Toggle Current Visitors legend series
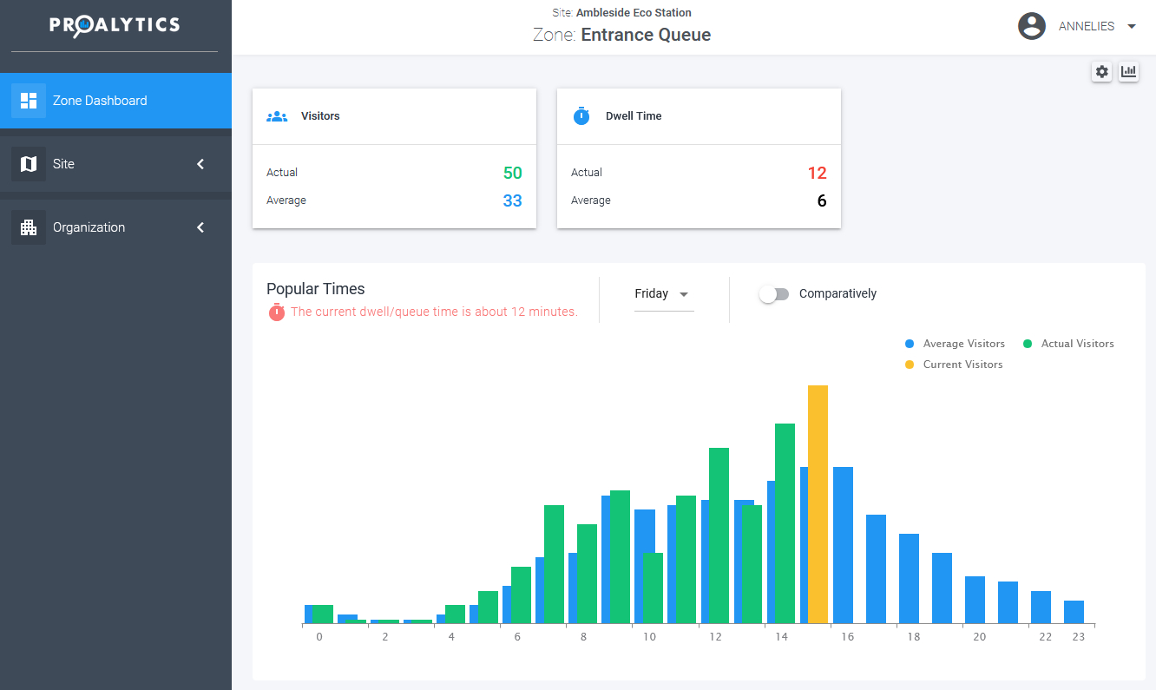 click(954, 365)
